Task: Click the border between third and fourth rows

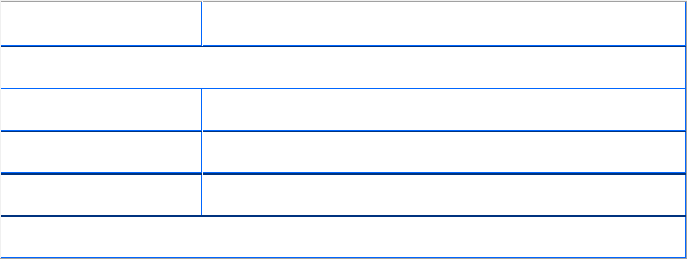Action: [x=343, y=131]
